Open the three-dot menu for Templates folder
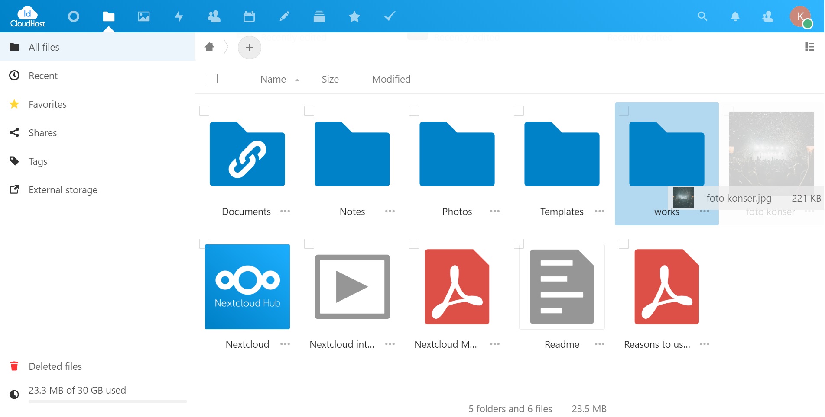This screenshot has width=825, height=417. pyautogui.click(x=599, y=211)
